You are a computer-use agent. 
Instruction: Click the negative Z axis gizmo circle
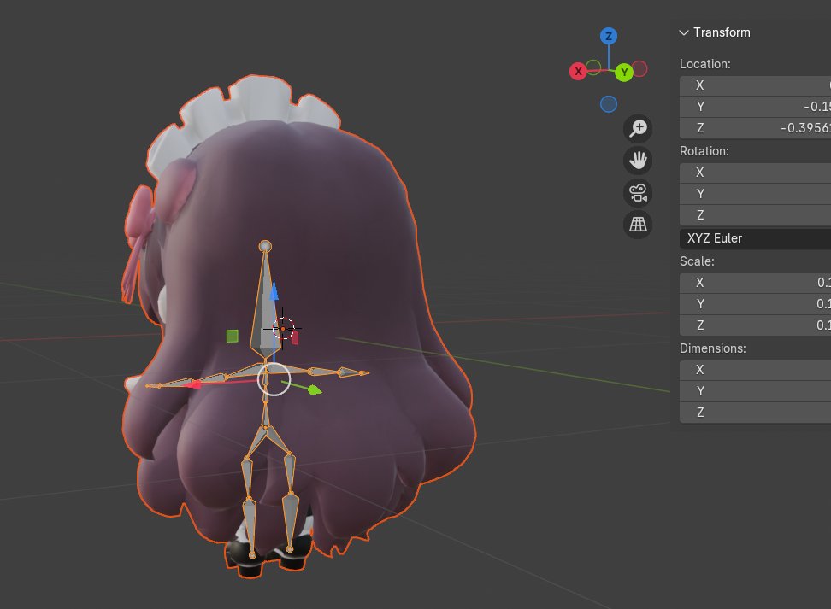pos(609,104)
